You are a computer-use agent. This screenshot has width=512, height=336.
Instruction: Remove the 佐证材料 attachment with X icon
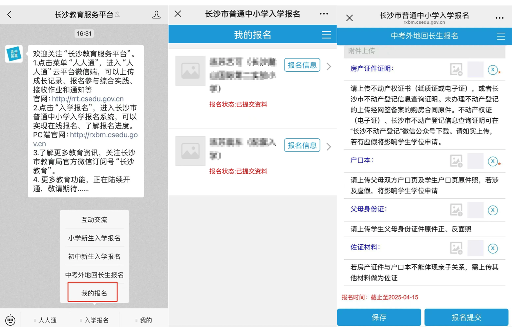click(x=492, y=248)
